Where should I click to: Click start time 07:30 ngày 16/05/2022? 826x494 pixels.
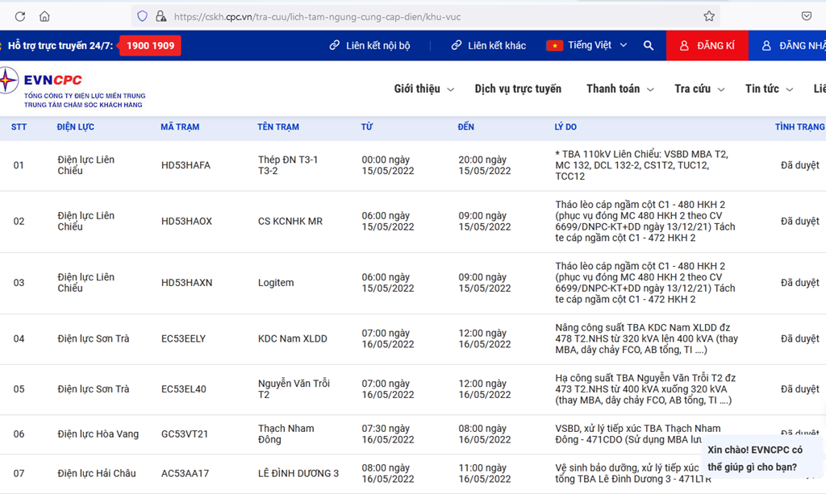(x=388, y=434)
